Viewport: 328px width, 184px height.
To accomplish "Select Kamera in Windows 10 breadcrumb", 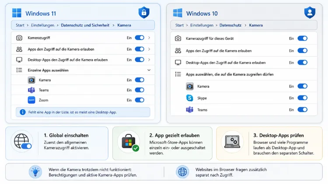I will (x=256, y=25).
